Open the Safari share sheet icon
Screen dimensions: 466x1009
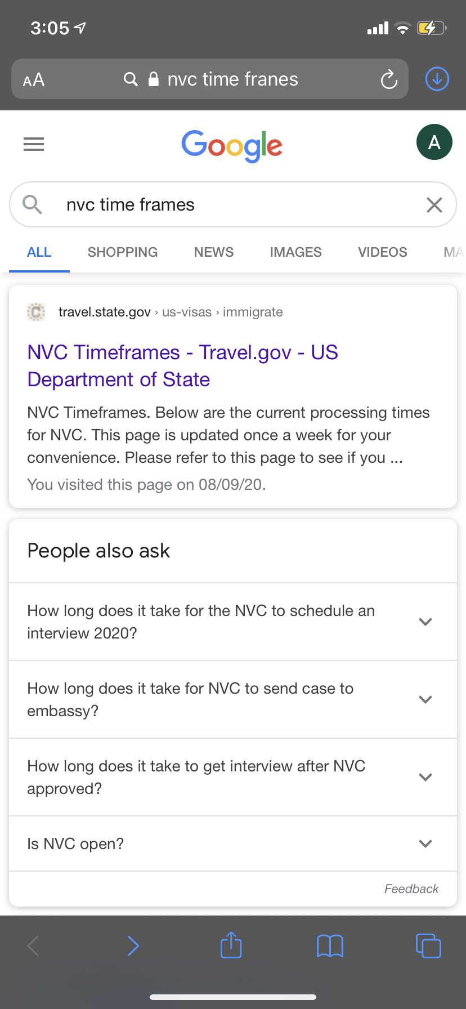click(x=231, y=945)
